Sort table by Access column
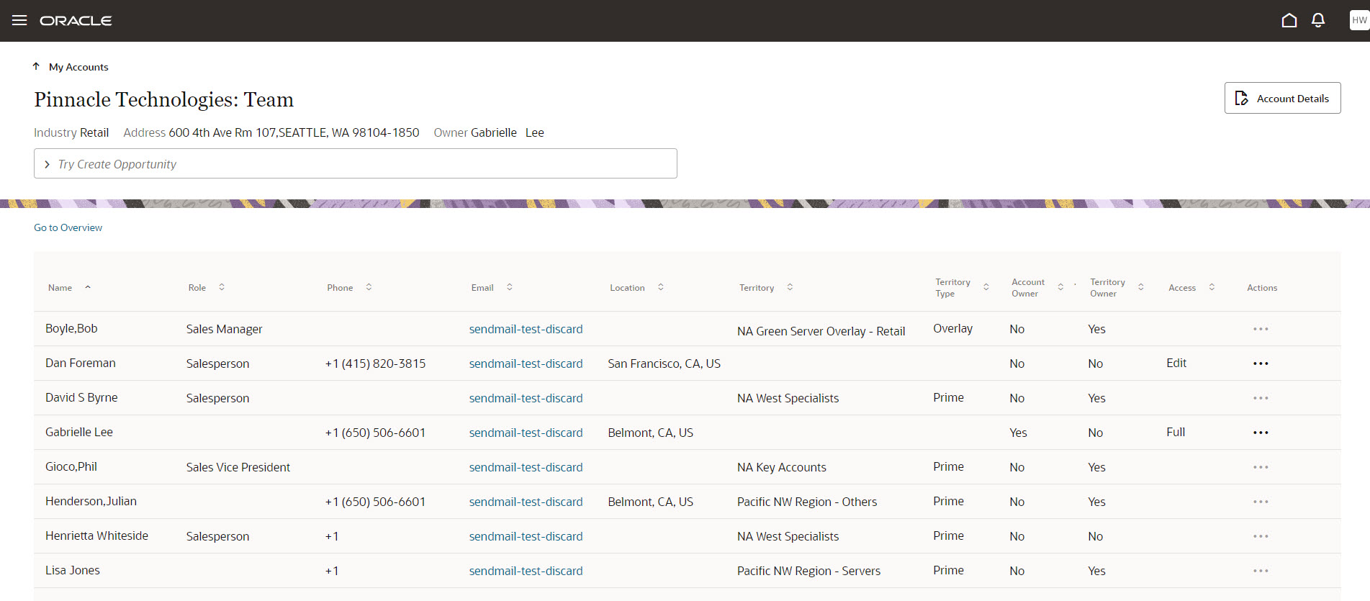This screenshot has height=601, width=1370. tap(1212, 287)
